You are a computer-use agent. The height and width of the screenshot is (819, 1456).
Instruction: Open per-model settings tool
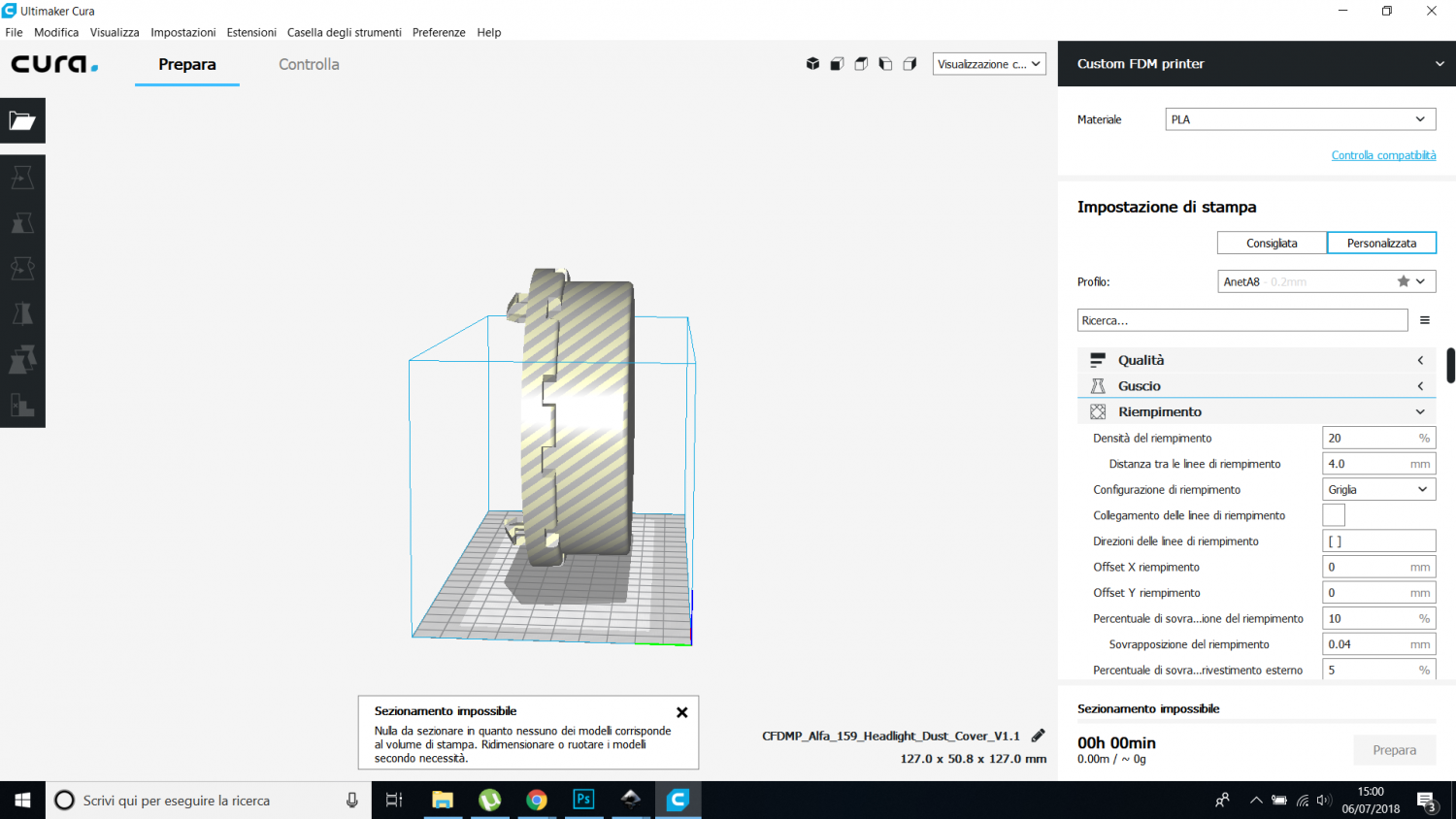(x=22, y=359)
